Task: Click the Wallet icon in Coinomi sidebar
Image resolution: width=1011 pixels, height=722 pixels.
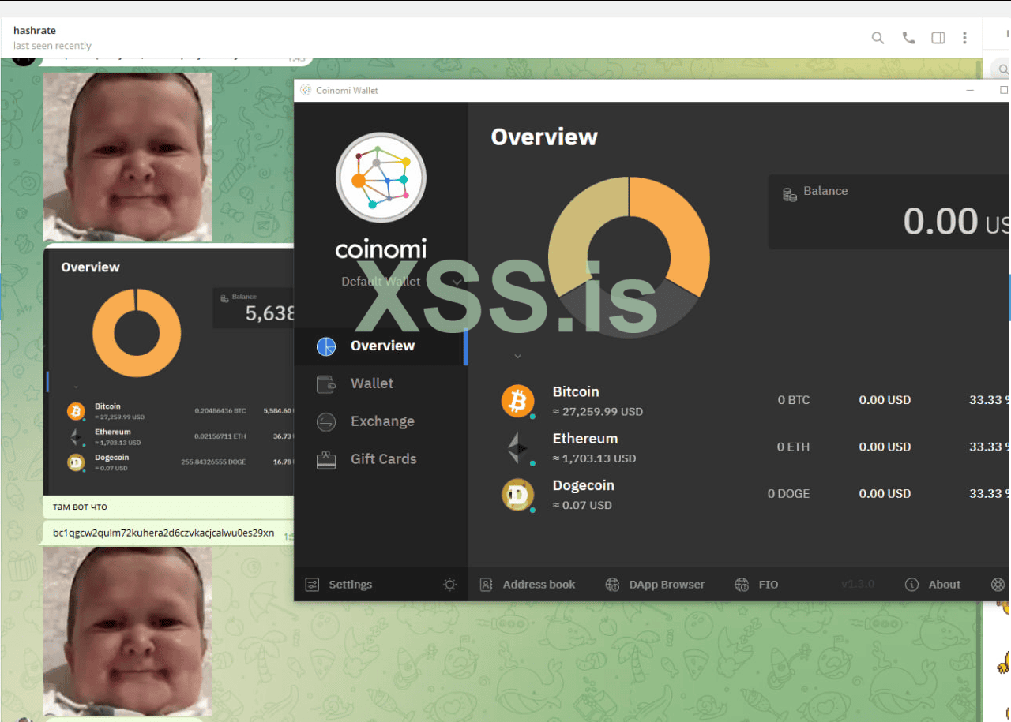Action: click(325, 383)
